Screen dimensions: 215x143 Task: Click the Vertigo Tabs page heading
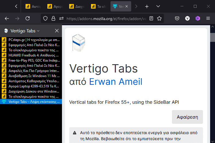click(104, 68)
